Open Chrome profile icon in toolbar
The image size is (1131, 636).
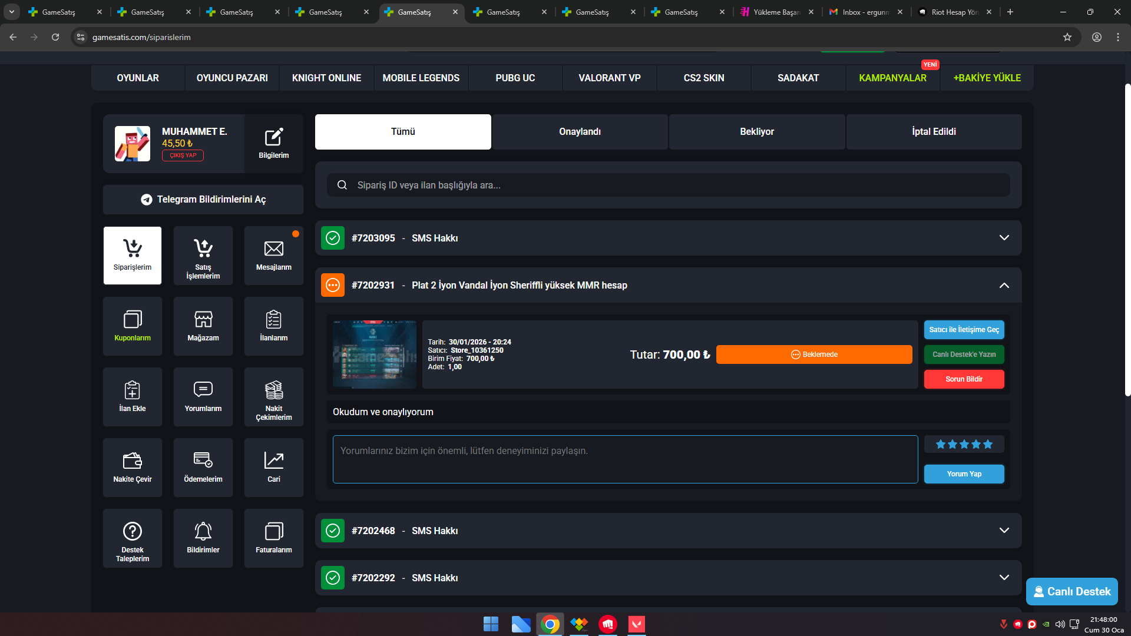point(1097,37)
